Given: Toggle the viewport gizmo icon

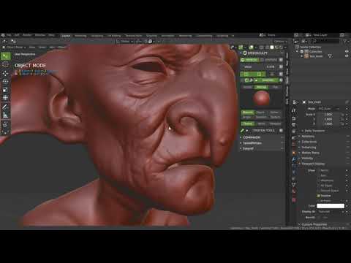Looking at the screenshot, I should click(x=241, y=47).
